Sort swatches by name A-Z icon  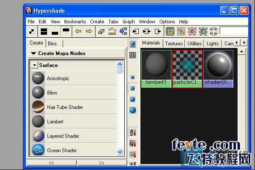click(133, 132)
